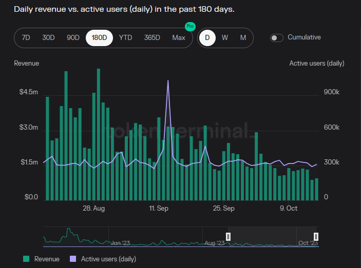361x268 pixels.
Task: Select the 7D time range
Action: (x=26, y=37)
